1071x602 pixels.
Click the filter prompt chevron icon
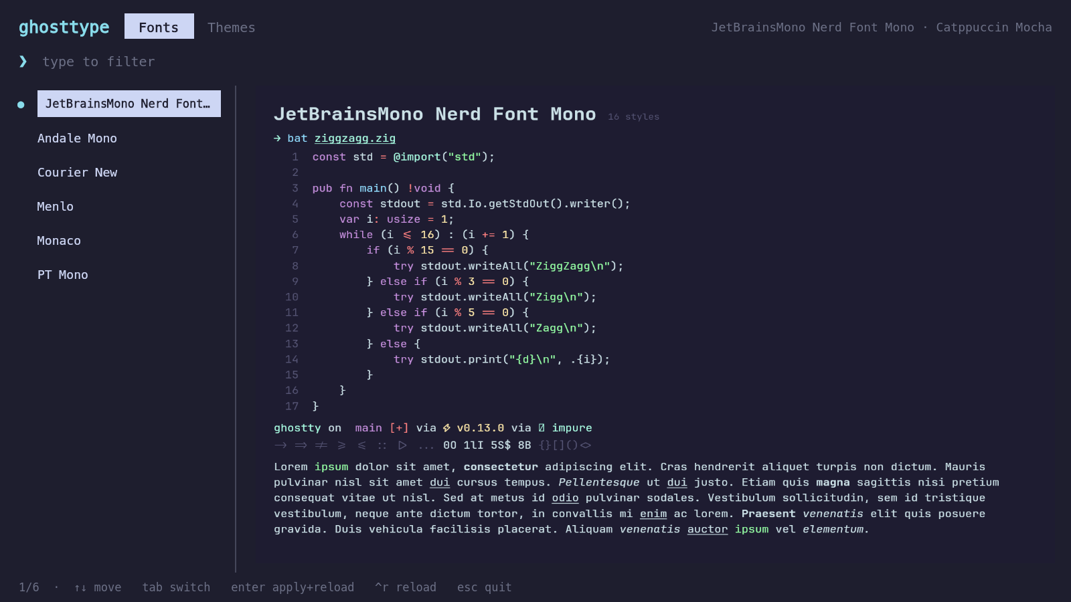pyautogui.click(x=23, y=62)
